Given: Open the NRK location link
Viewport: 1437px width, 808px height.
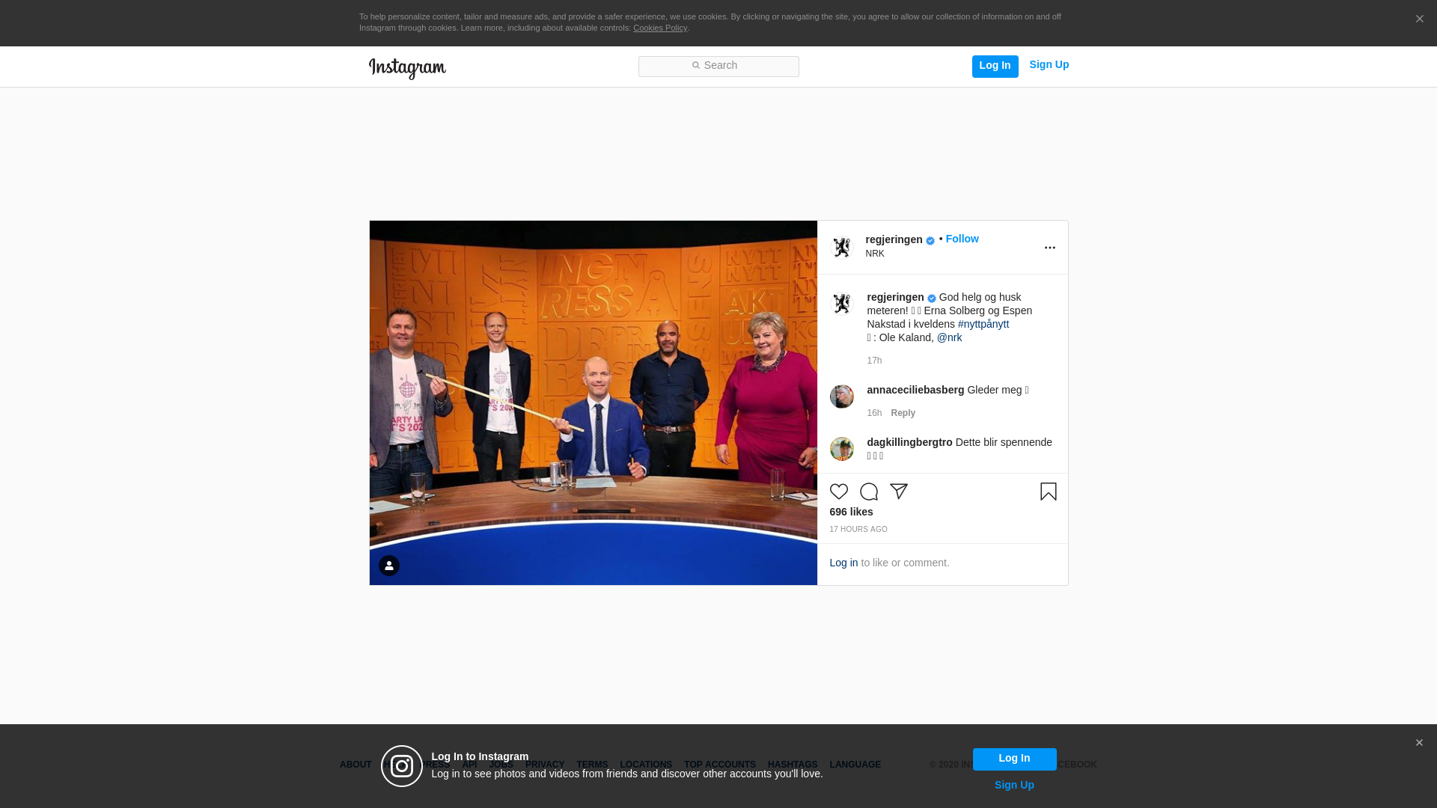Looking at the screenshot, I should [x=875, y=254].
